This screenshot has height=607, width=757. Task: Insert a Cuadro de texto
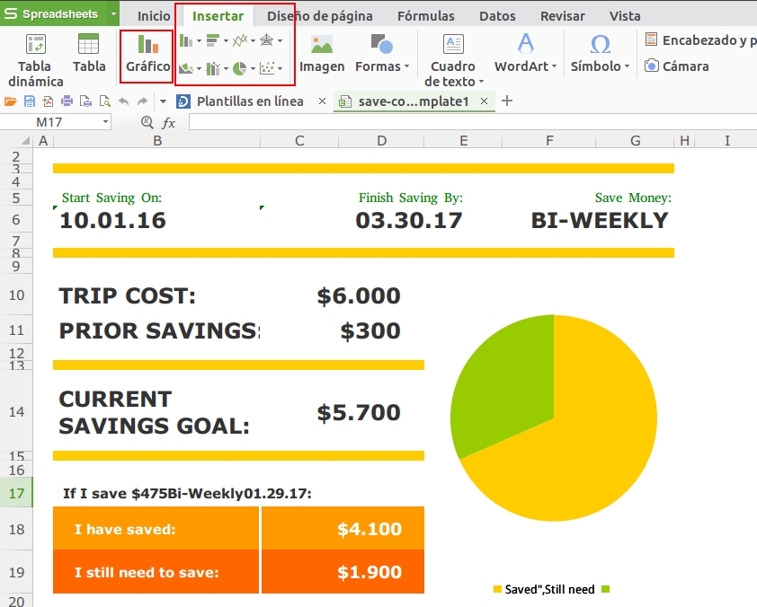[x=452, y=54]
